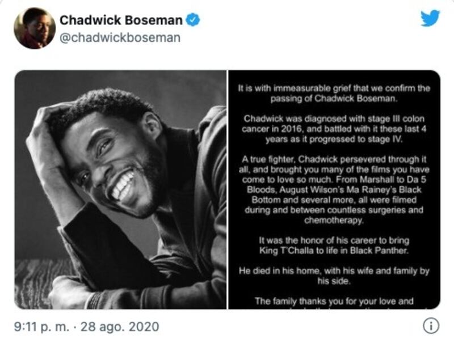Click the stage III colon cancer paragraph

tap(334, 130)
